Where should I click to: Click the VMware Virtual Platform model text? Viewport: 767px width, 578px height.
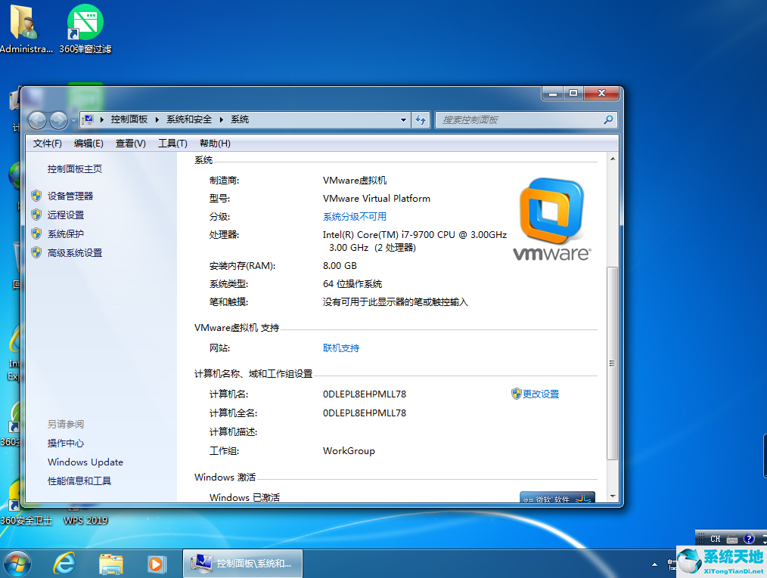(x=377, y=199)
